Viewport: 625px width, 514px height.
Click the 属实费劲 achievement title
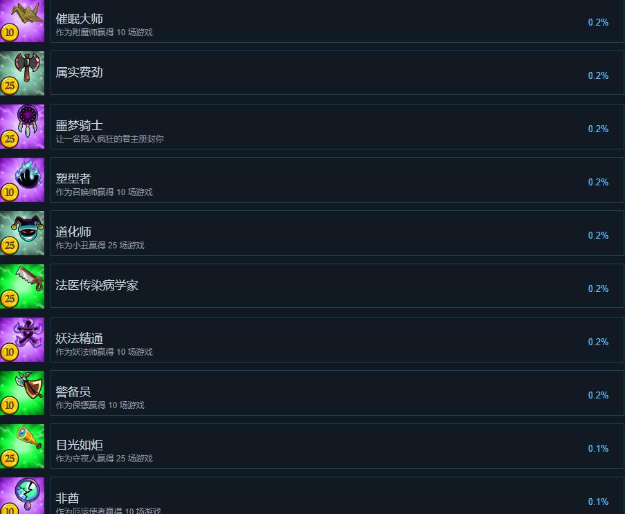(x=80, y=72)
